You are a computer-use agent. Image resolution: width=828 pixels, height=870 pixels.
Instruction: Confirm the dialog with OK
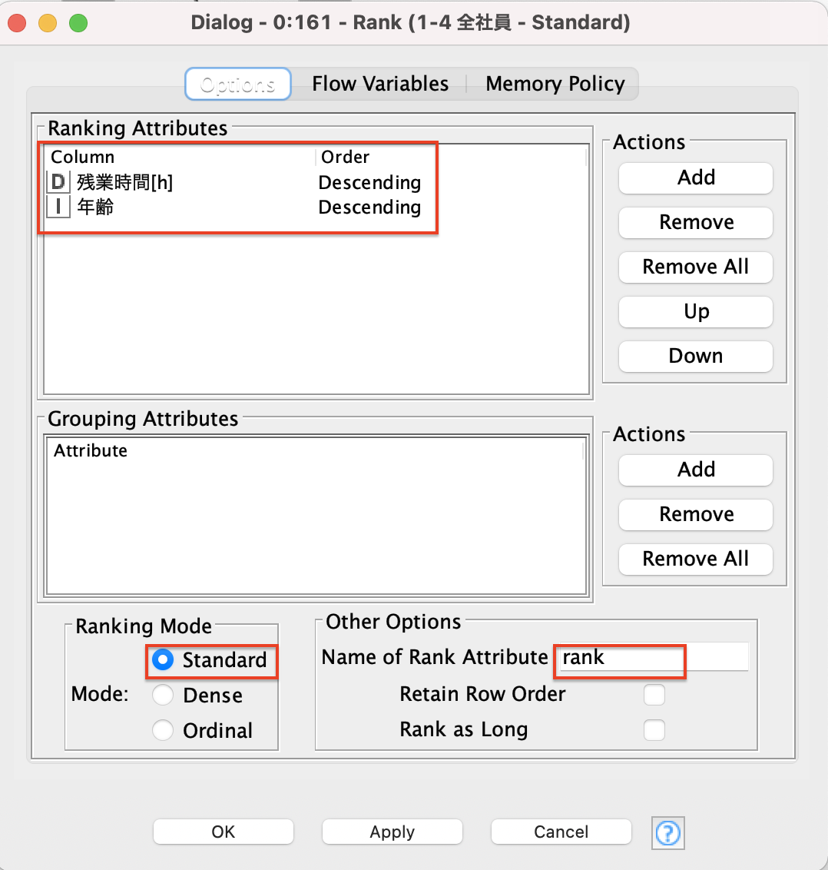224,832
